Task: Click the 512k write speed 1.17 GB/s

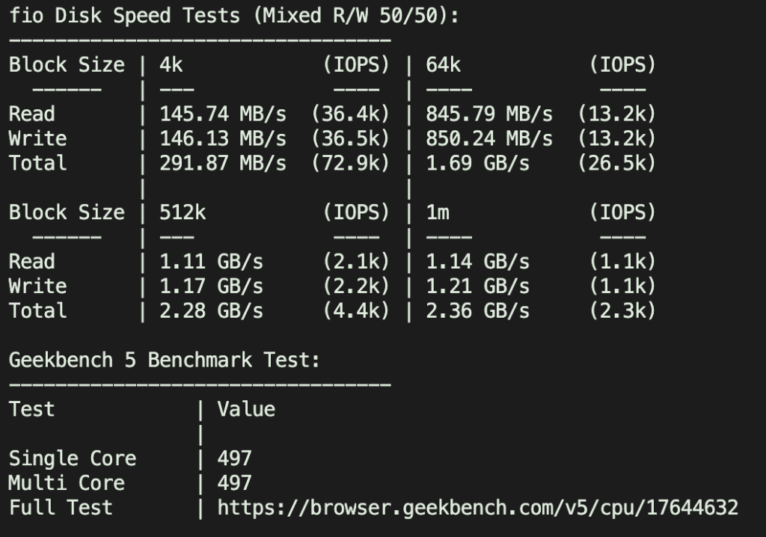Action: click(x=211, y=286)
